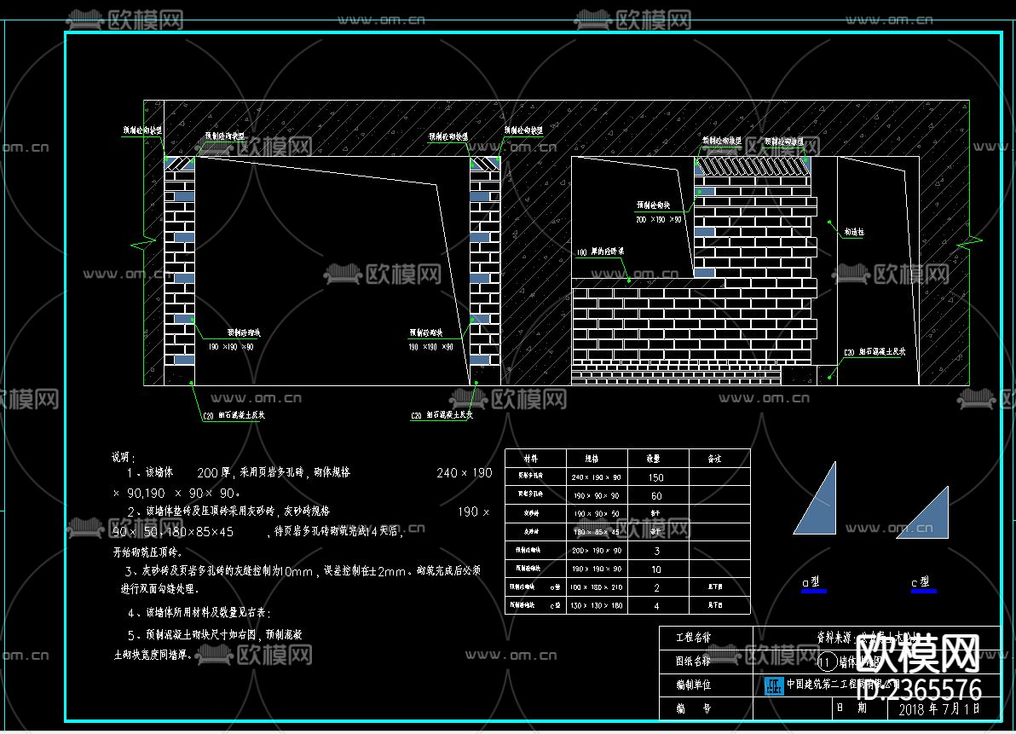
Task: Select the quantity cell 3
Action: point(656,552)
